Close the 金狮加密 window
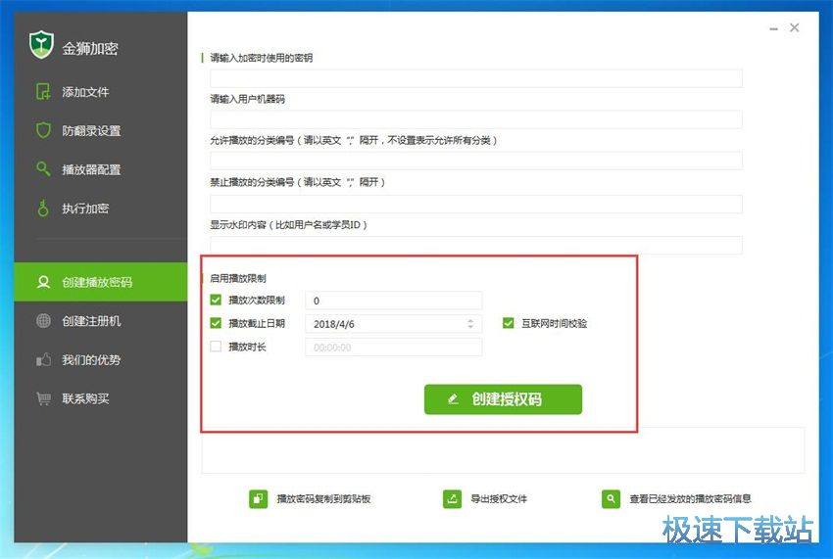 pyautogui.click(x=794, y=27)
